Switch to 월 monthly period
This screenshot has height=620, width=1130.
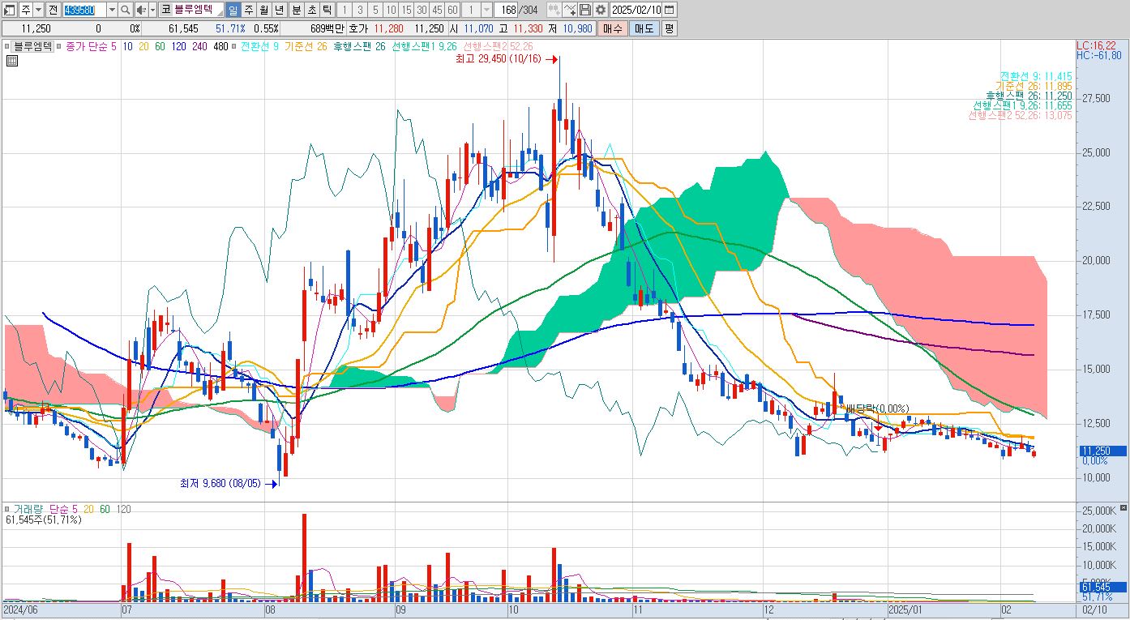263,10
